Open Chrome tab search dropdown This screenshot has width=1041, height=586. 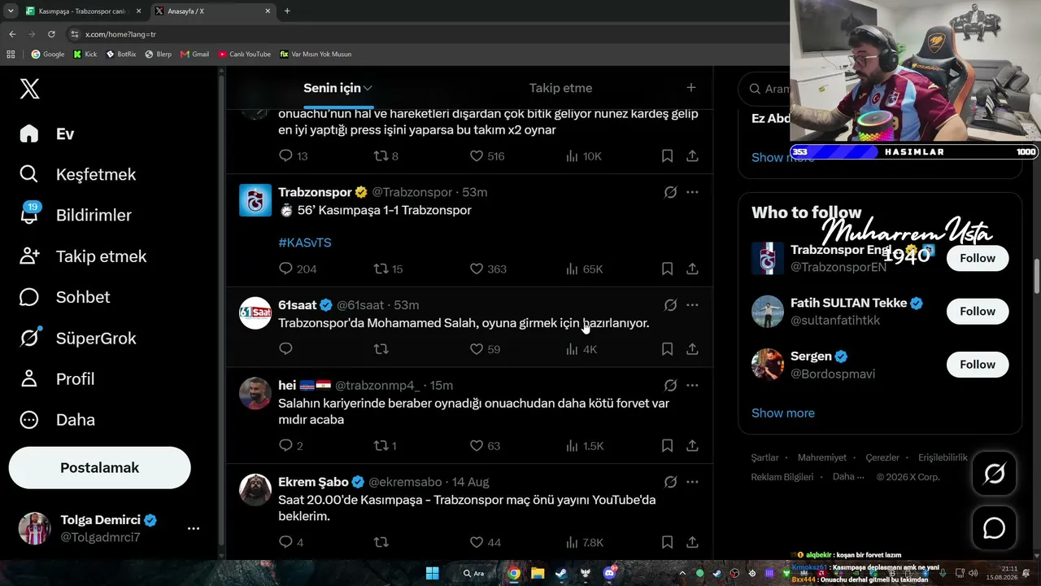(x=11, y=11)
